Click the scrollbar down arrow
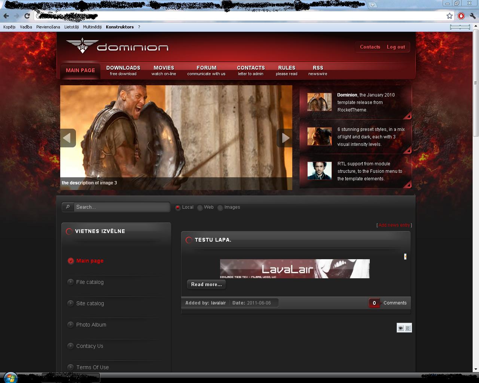This screenshot has width=479, height=383. point(476,369)
